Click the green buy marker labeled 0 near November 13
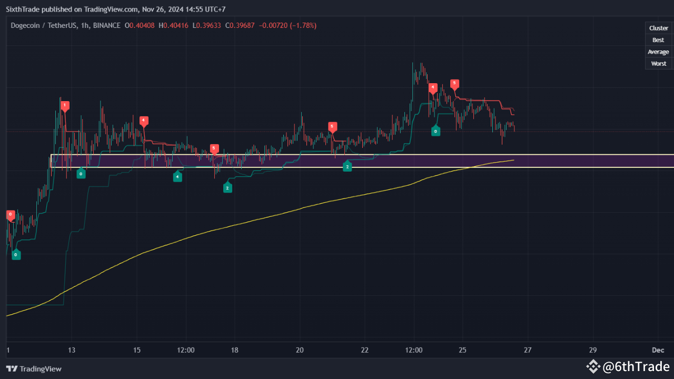This screenshot has width=674, height=379. [x=81, y=173]
